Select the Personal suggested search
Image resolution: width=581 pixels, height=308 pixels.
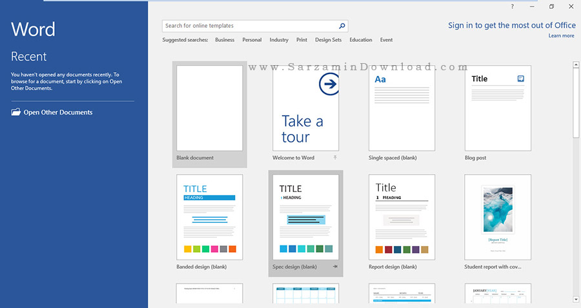click(252, 40)
